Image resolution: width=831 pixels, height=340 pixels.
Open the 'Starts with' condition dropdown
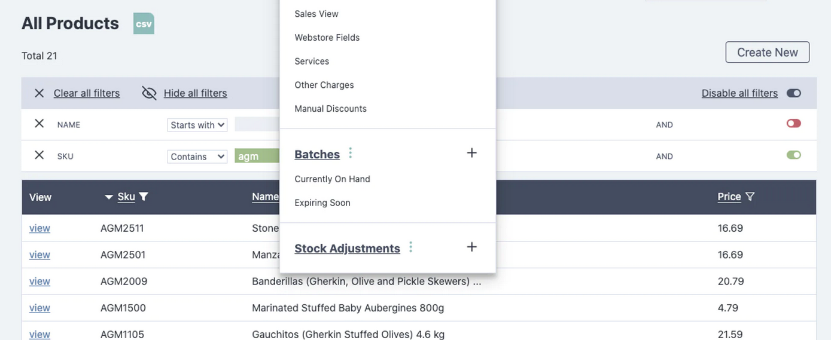coord(197,125)
